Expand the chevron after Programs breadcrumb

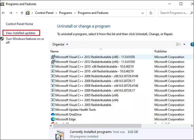click(75, 13)
